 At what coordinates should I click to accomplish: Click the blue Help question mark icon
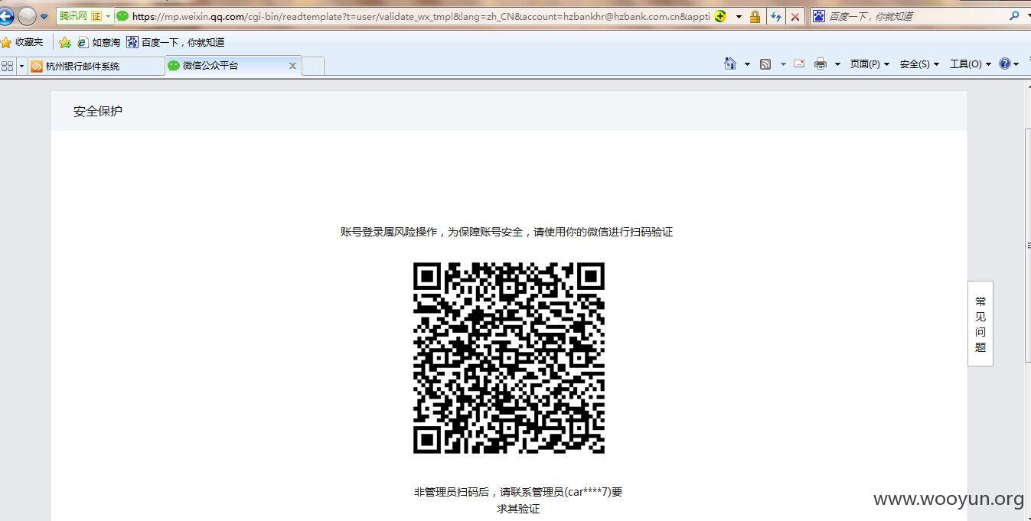coord(1005,64)
